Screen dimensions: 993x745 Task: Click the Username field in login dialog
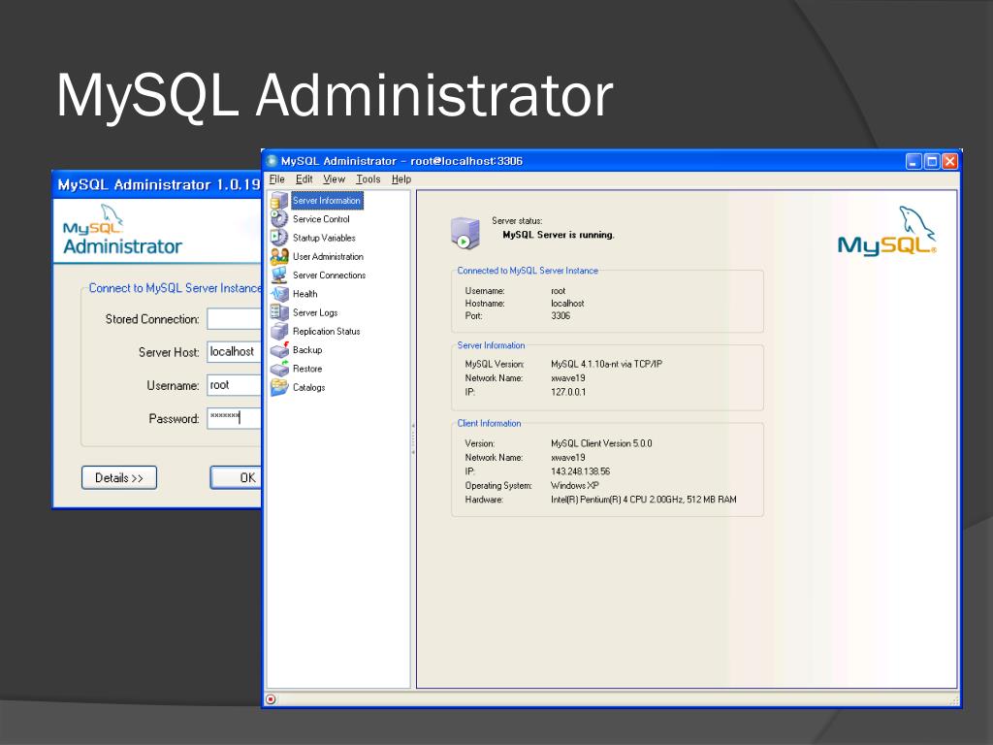[x=234, y=385]
